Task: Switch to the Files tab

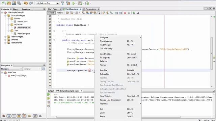Action: tap(15, 9)
